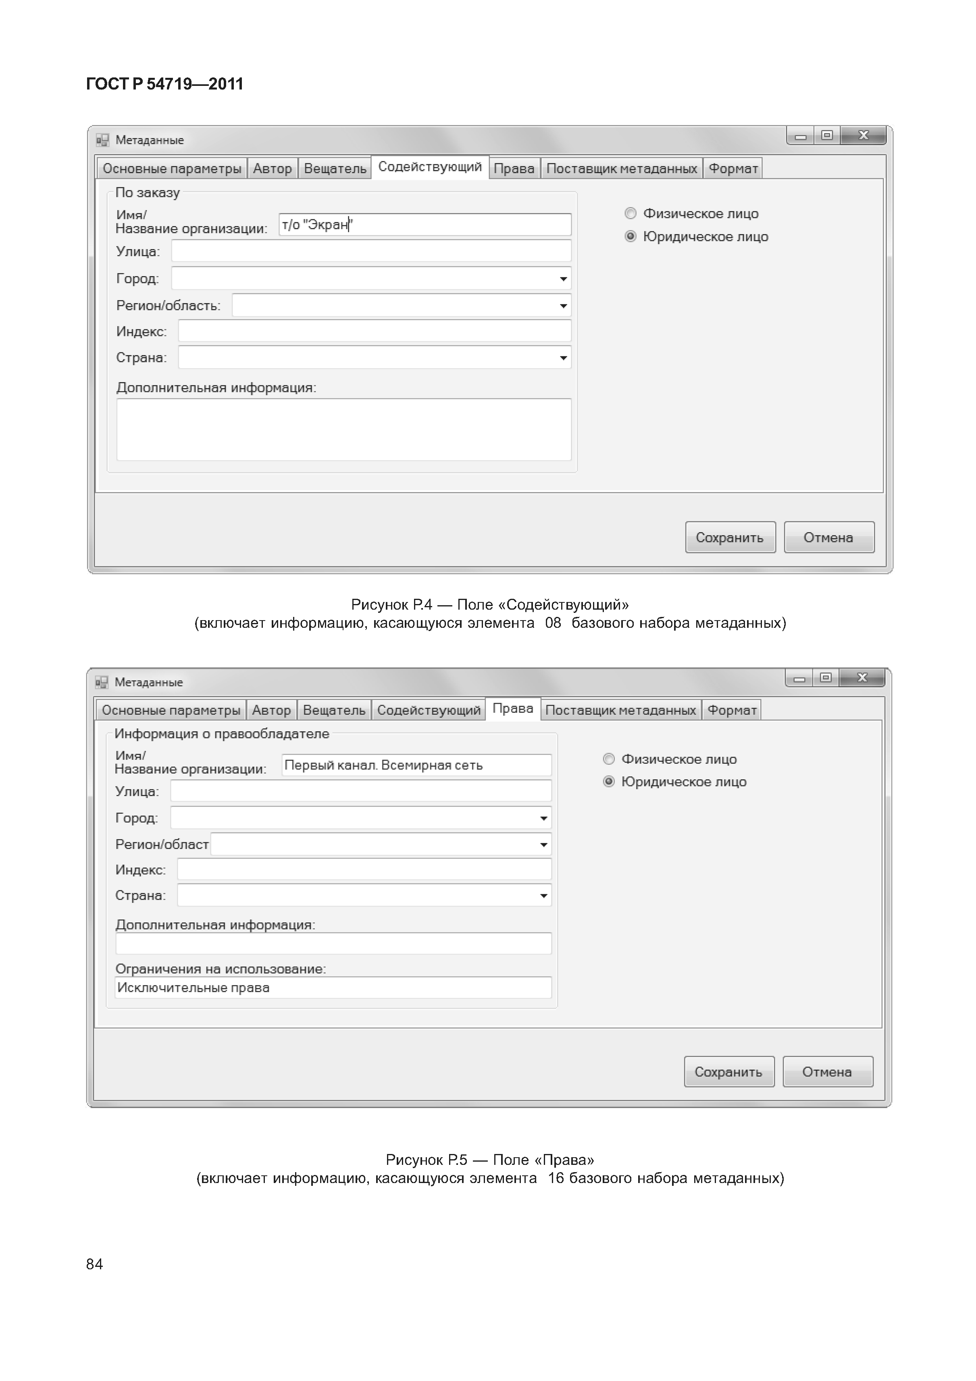
Task: Open Поставщик метаданных tab in upper window
Action: (622, 169)
